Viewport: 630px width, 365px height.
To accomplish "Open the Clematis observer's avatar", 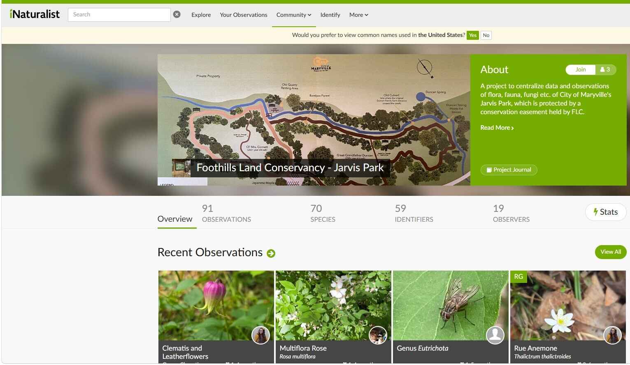I will tap(260, 335).
